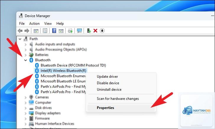Click the Bluetooth category icon

(31, 60)
